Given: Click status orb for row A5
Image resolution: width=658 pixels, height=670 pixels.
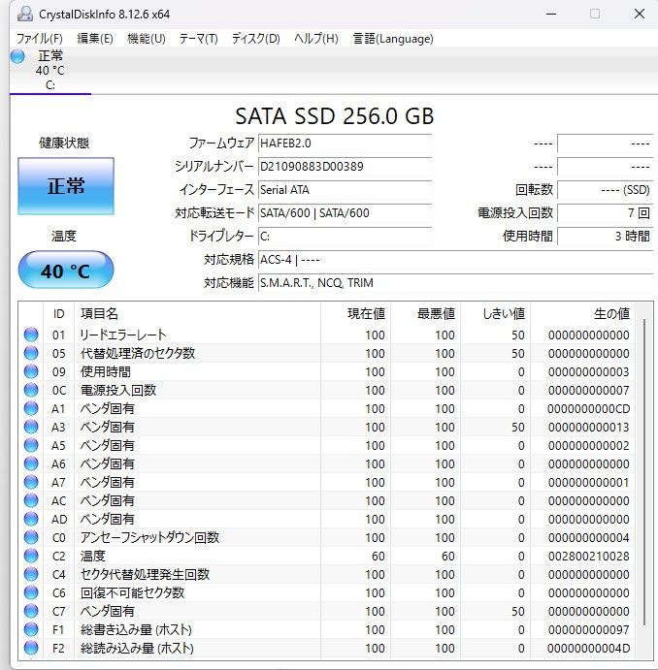Looking at the screenshot, I should [31, 445].
